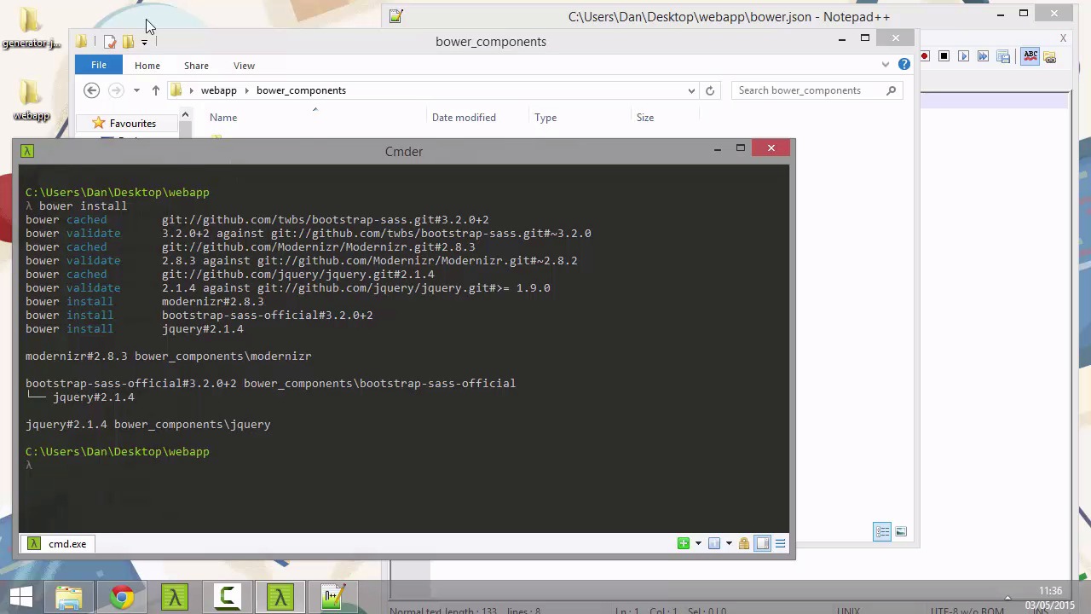Toggle spell check ABC icon in Notepad++

[x=1030, y=55]
